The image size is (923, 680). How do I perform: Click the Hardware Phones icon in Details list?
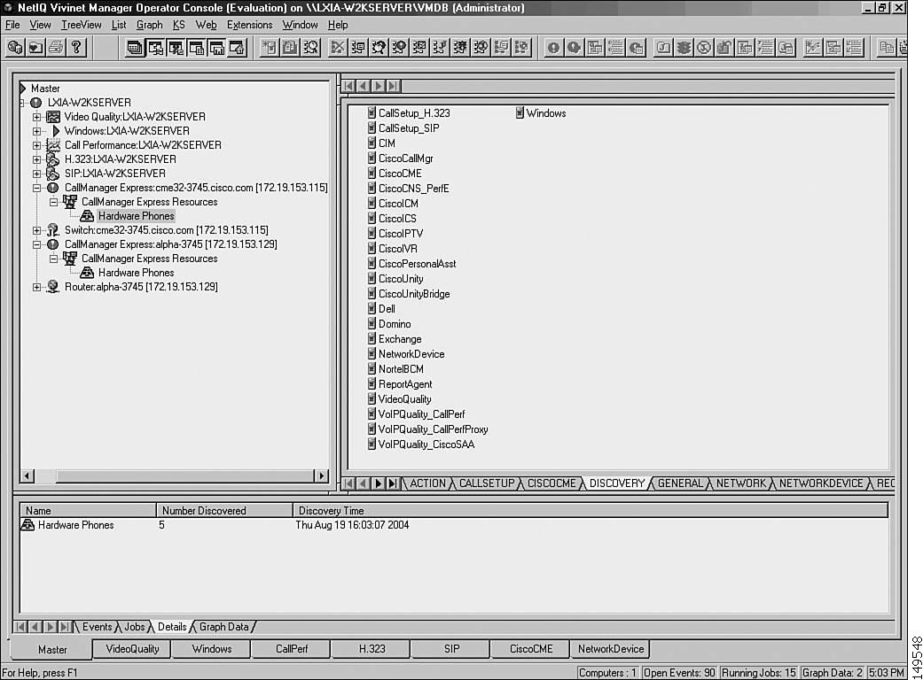(27, 525)
